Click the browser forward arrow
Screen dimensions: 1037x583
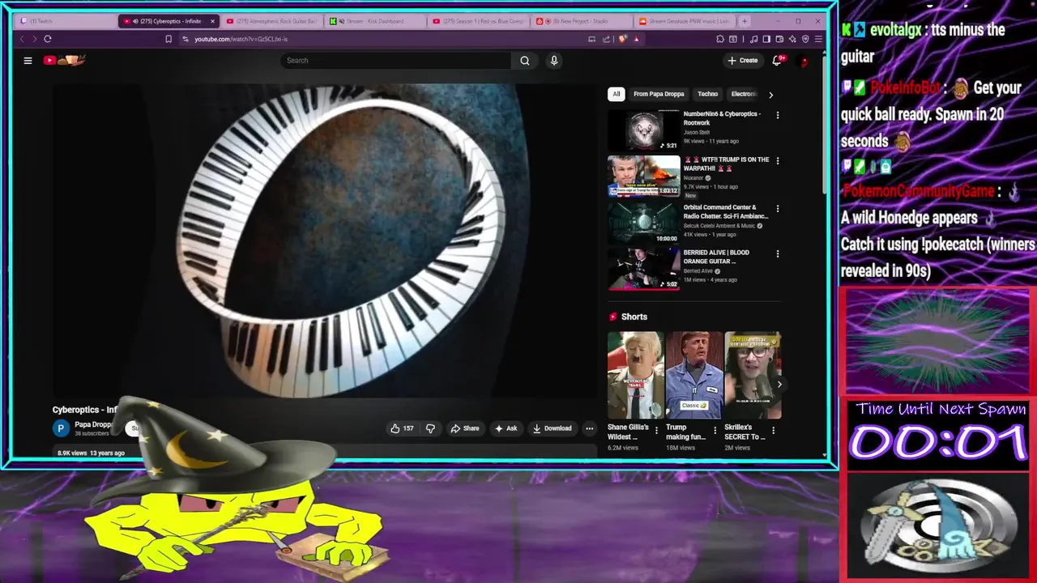(34, 39)
